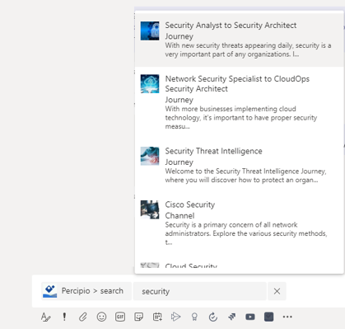Open the YouTube app icon

[250, 317]
